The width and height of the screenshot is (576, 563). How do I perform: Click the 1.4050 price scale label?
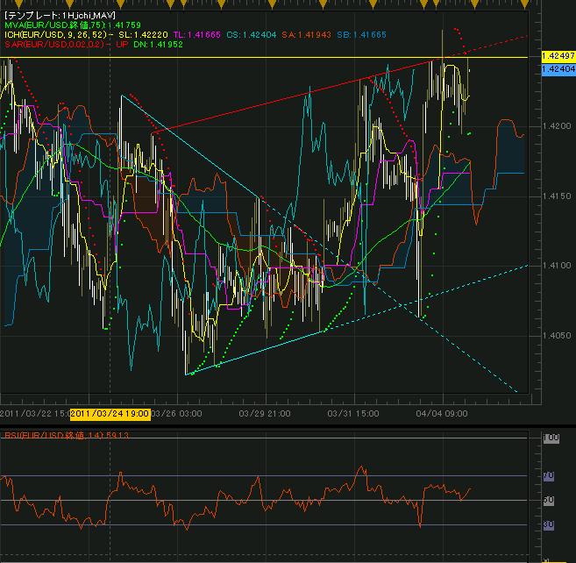coord(558,336)
